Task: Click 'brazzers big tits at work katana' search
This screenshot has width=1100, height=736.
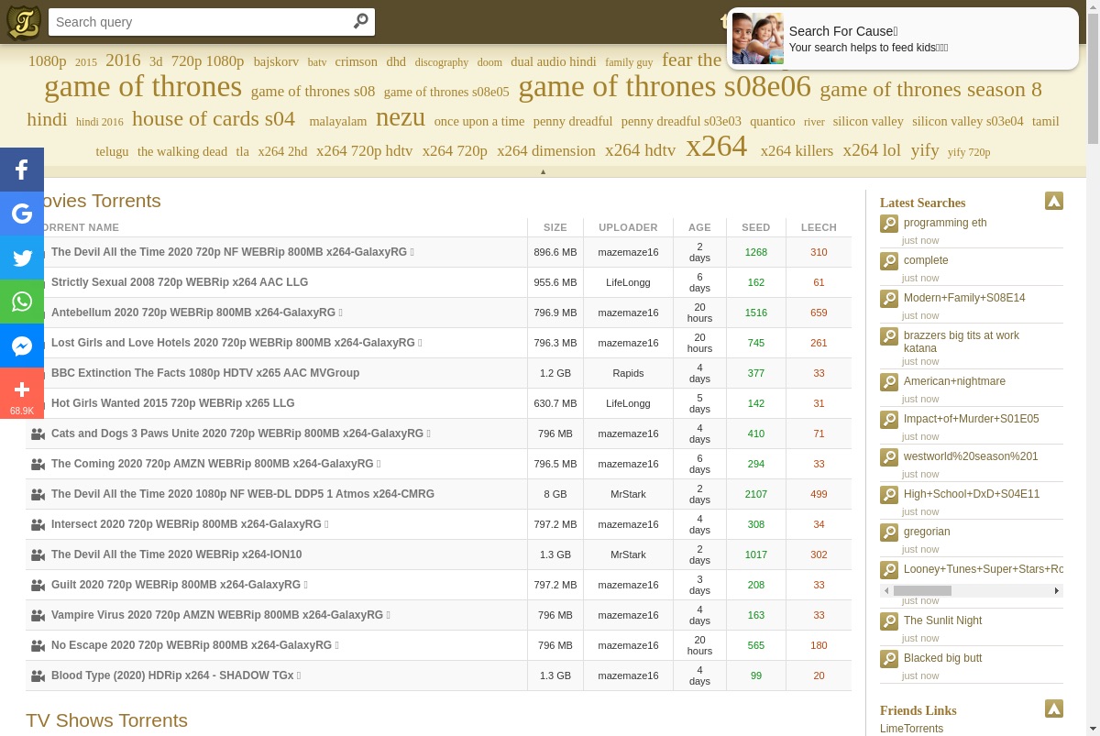Action: click(962, 342)
